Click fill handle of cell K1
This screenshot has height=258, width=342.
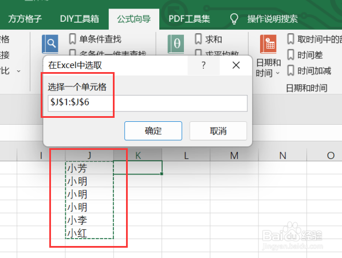(162, 174)
